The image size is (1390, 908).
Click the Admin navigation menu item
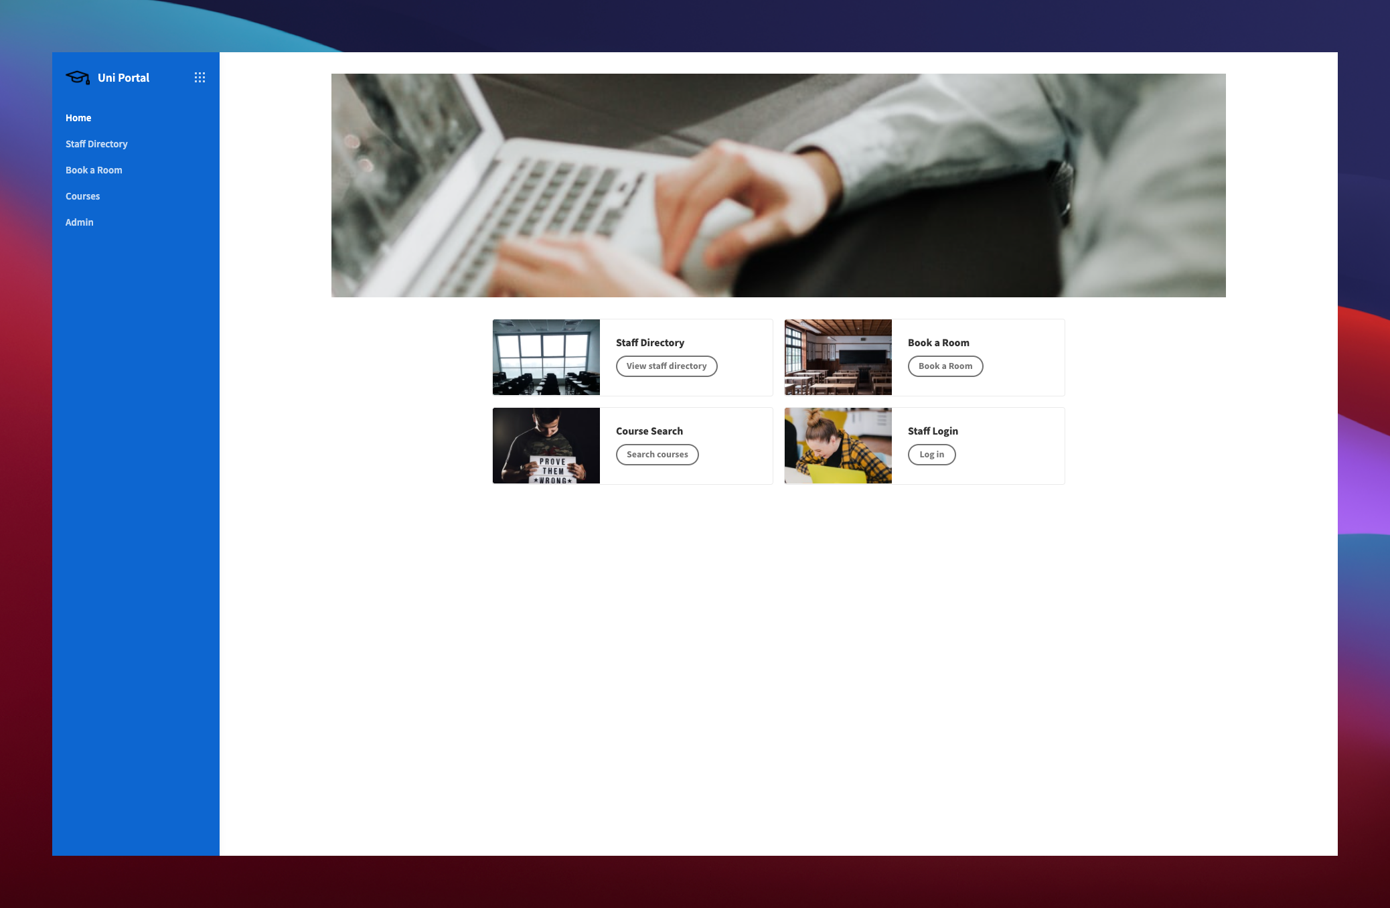tap(79, 222)
